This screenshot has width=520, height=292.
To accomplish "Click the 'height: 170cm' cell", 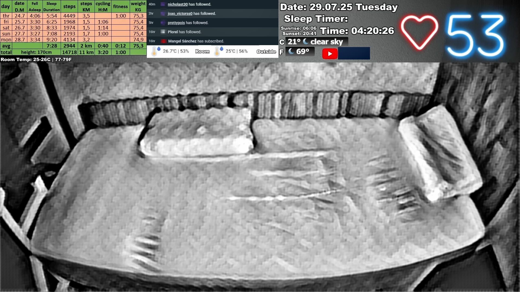I will coord(36,52).
